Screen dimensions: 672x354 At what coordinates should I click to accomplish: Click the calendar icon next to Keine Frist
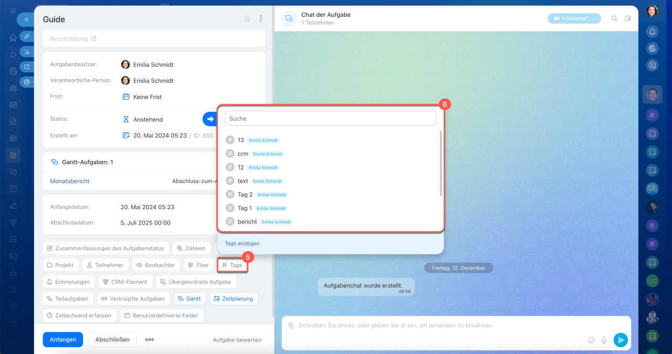[126, 97]
